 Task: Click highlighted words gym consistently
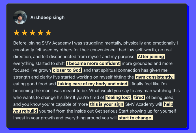click(155, 77)
